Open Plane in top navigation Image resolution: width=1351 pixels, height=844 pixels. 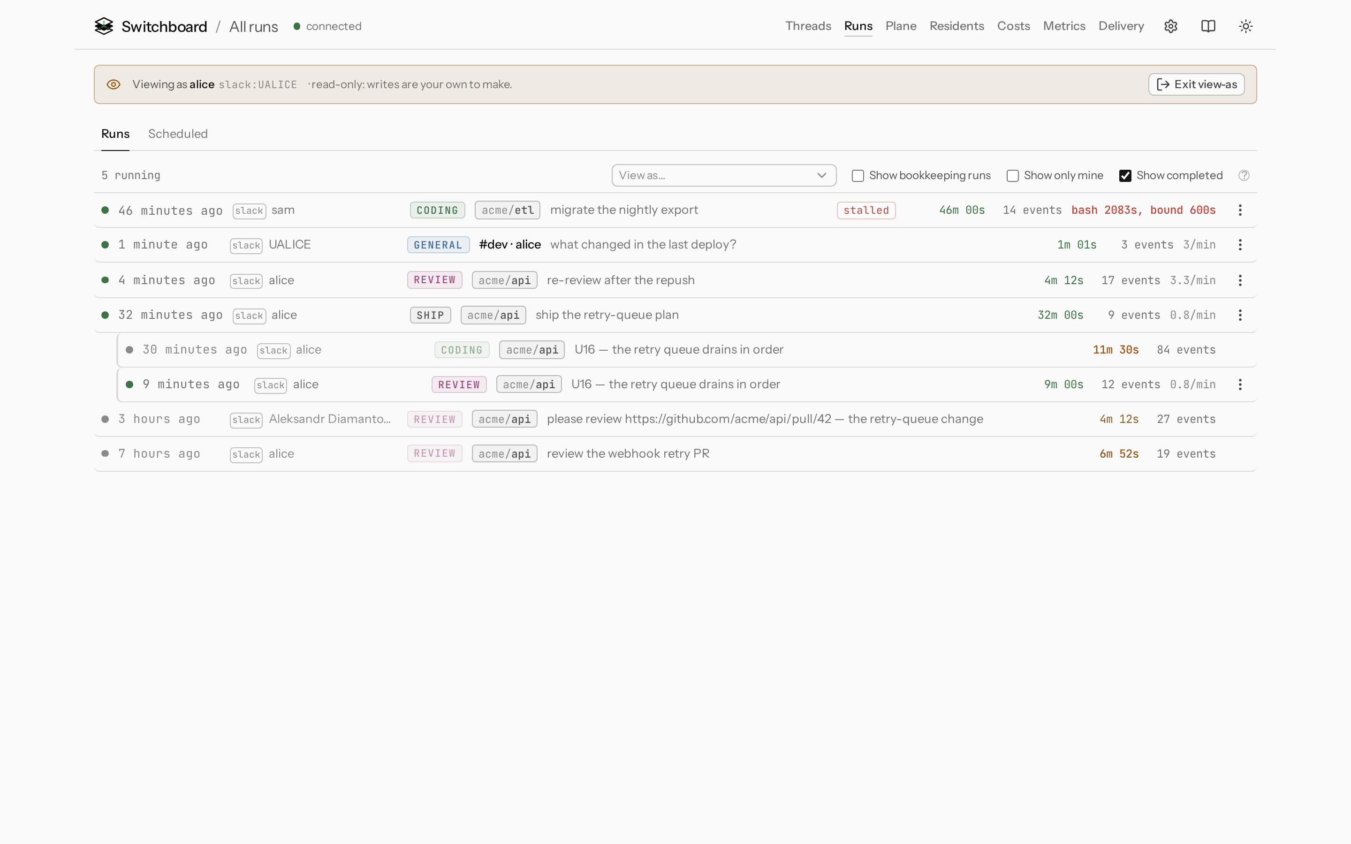(x=901, y=26)
